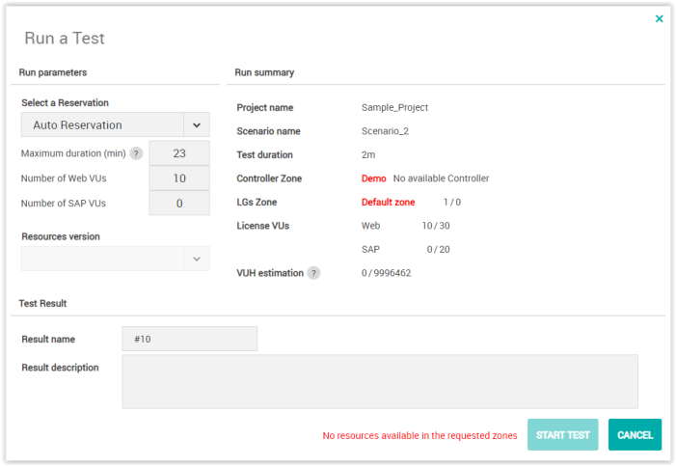
Task: Click the no resources available error message
Action: tap(419, 435)
